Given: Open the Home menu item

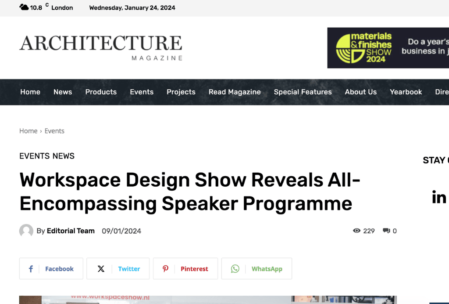Looking at the screenshot, I should pyautogui.click(x=30, y=92).
